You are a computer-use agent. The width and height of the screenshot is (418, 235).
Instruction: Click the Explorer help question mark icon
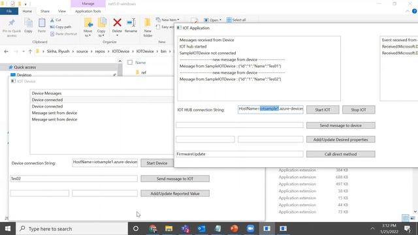click(x=414, y=11)
